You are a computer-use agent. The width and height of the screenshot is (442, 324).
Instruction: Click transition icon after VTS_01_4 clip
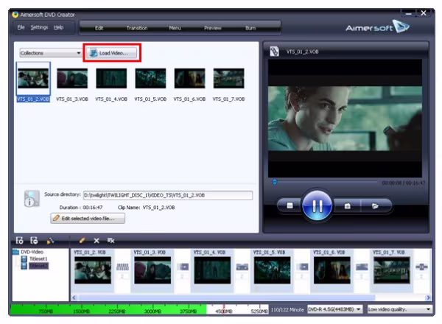point(242,267)
